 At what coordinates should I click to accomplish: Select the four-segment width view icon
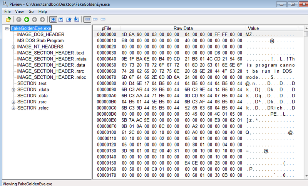87,19
